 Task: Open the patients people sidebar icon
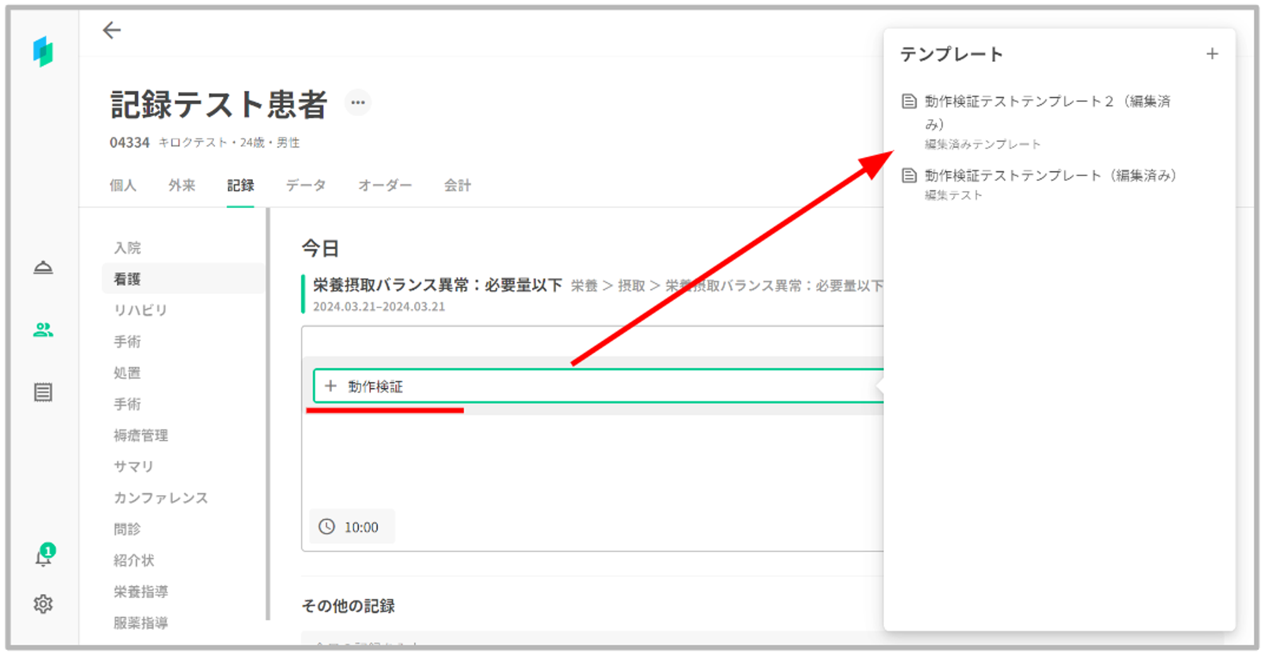click(x=43, y=329)
